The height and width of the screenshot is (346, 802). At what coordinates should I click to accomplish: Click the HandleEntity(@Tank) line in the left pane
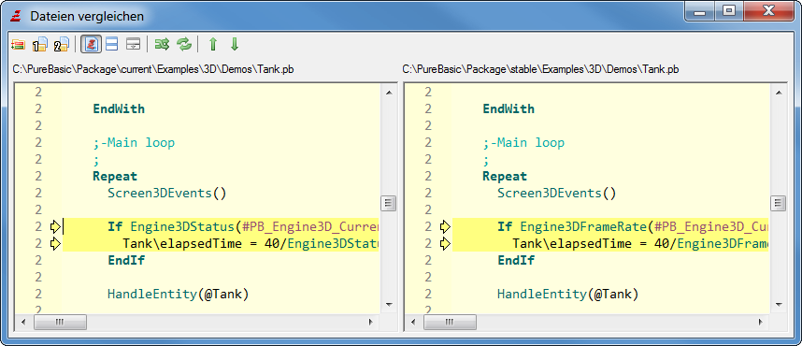pos(178,295)
